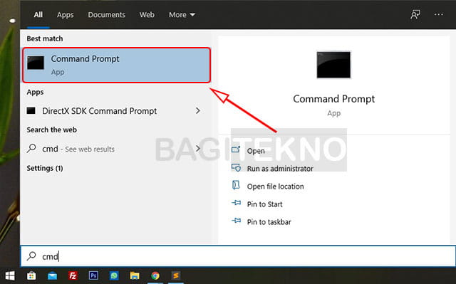This screenshot has width=456, height=284.
Task: Expand the cmd web results chevron arrow
Action: pyautogui.click(x=198, y=148)
